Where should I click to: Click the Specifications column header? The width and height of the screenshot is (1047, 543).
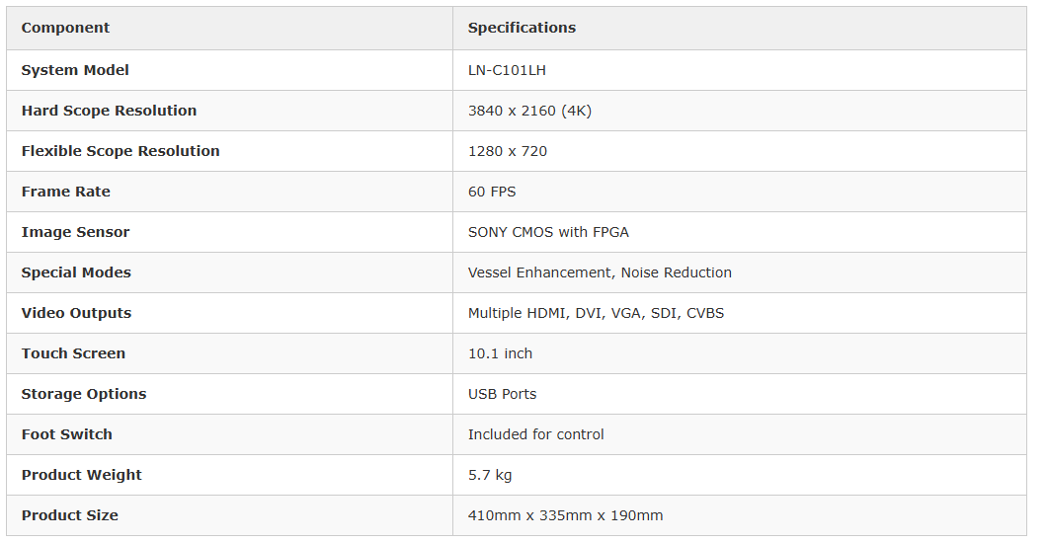point(522,28)
